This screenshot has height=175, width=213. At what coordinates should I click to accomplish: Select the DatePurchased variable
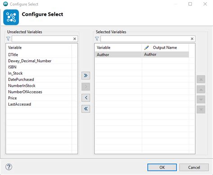point(39,79)
